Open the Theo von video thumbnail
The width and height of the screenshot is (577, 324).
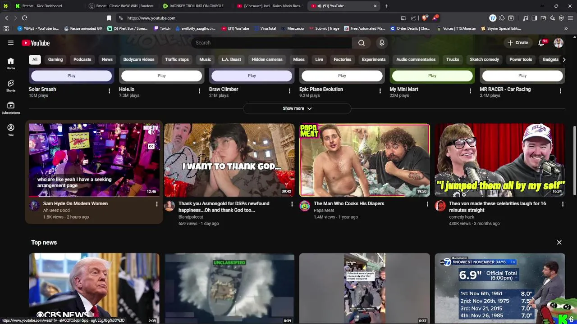[499, 160]
